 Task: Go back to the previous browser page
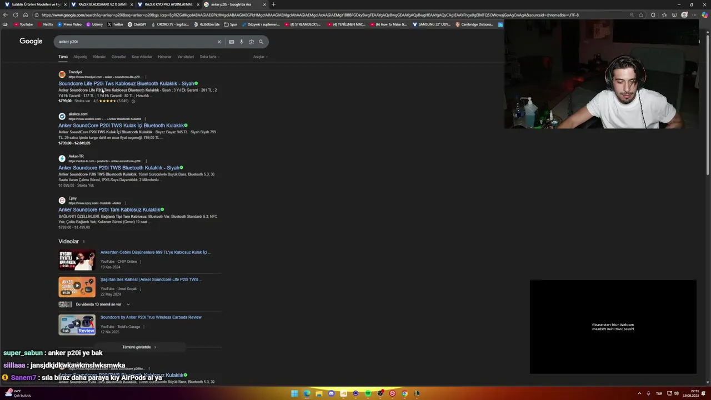(x=6, y=15)
